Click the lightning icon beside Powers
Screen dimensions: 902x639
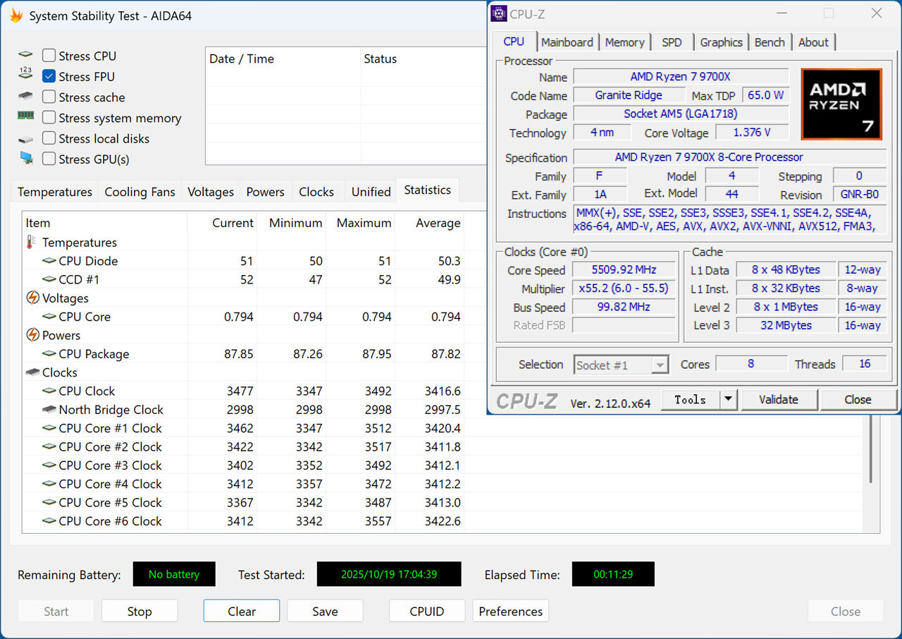[32, 335]
